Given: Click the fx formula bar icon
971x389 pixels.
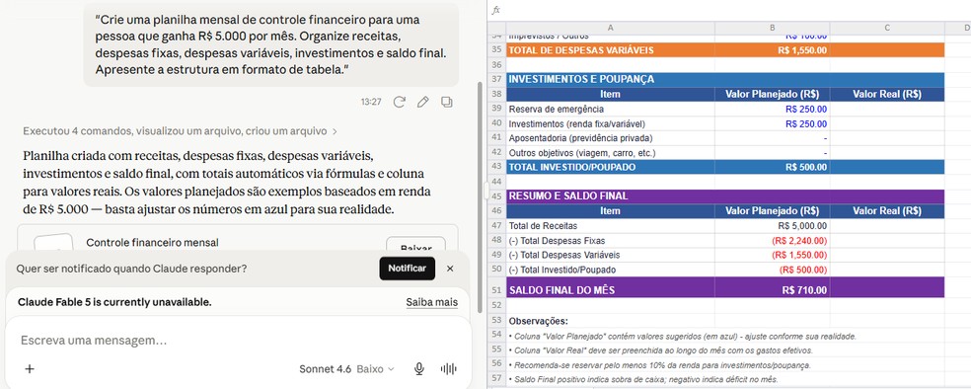Looking at the screenshot, I should pos(496,10).
